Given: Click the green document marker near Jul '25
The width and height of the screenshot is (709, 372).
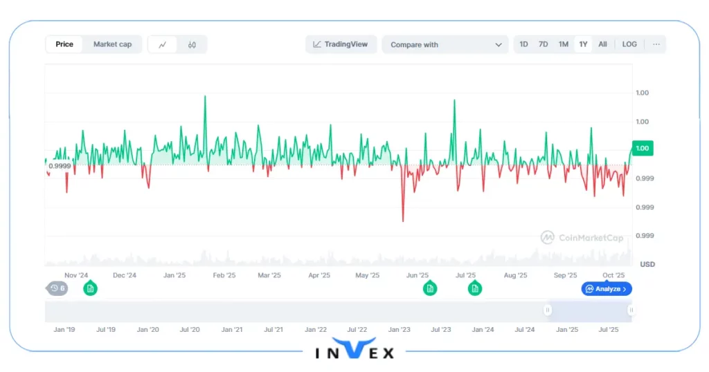Looking at the screenshot, I should point(474,288).
